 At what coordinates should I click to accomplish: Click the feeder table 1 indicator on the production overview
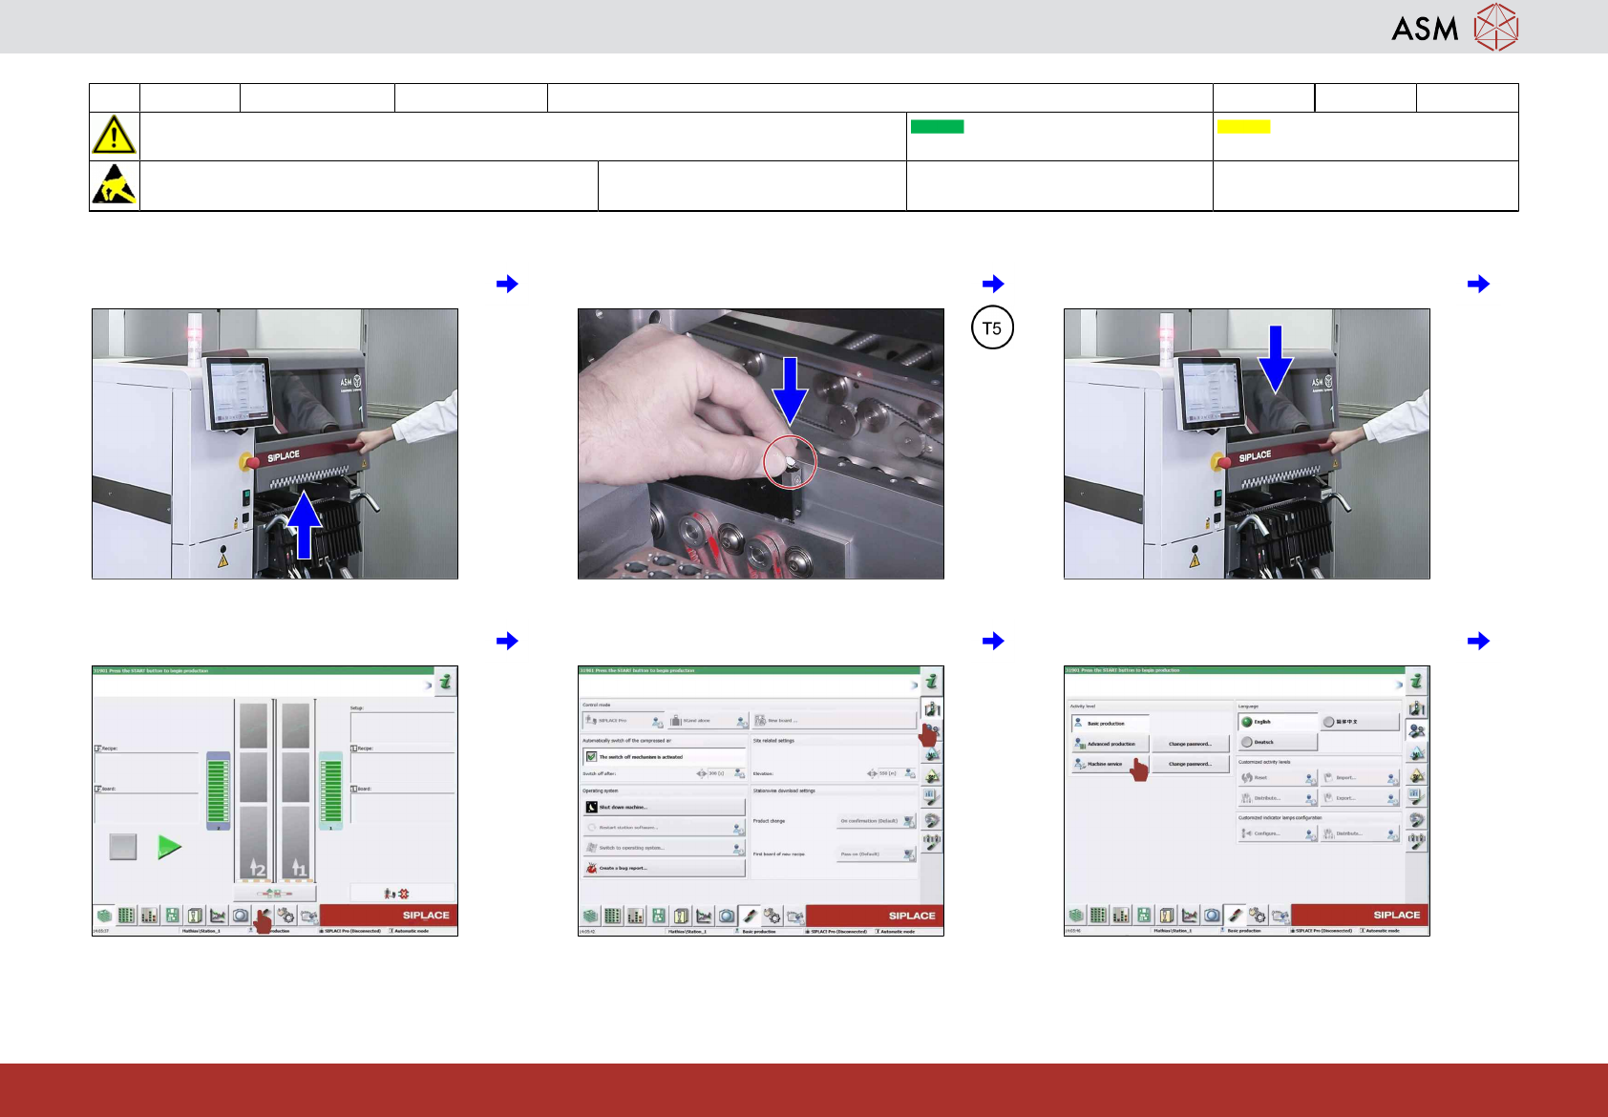(330, 790)
